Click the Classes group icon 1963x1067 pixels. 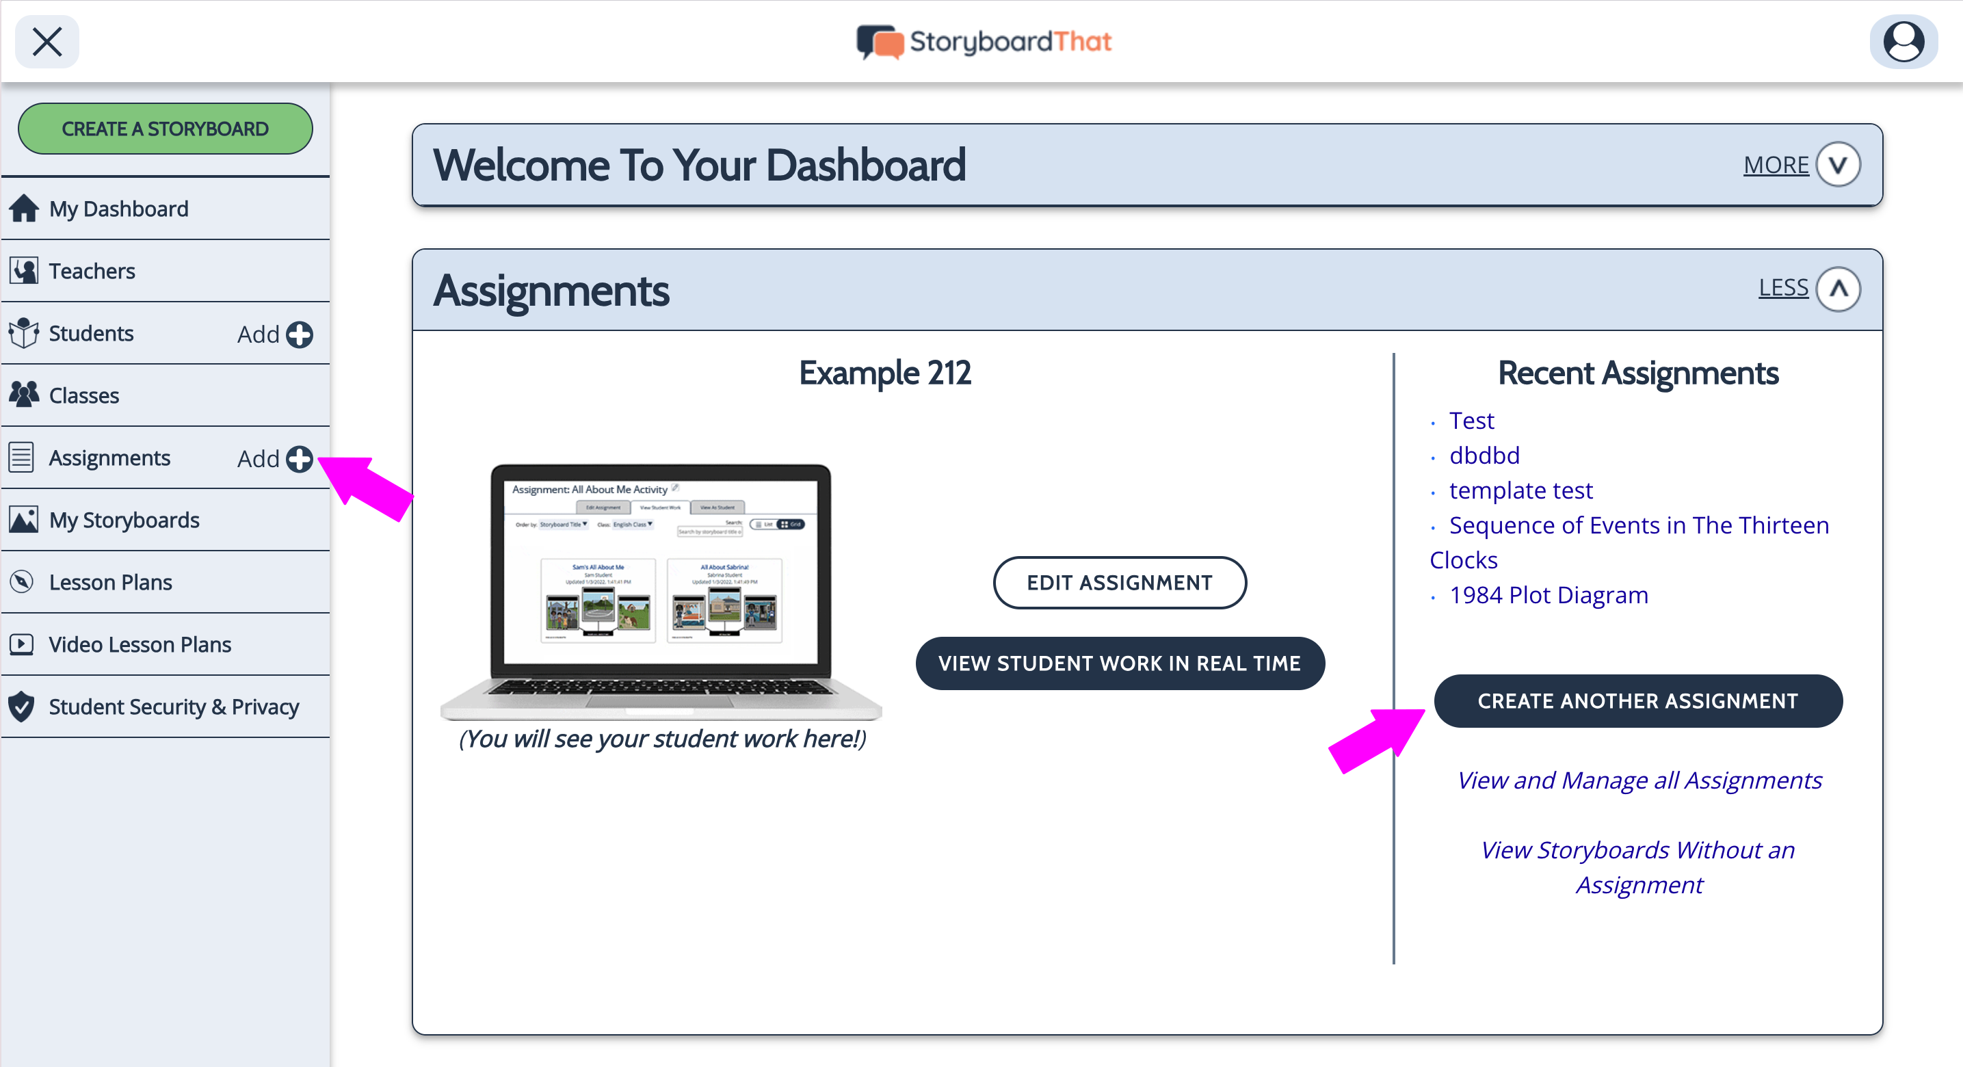[24, 395]
